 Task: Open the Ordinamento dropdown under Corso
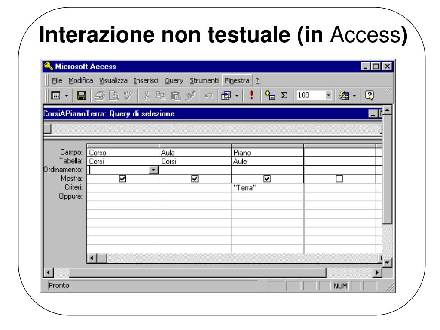153,170
